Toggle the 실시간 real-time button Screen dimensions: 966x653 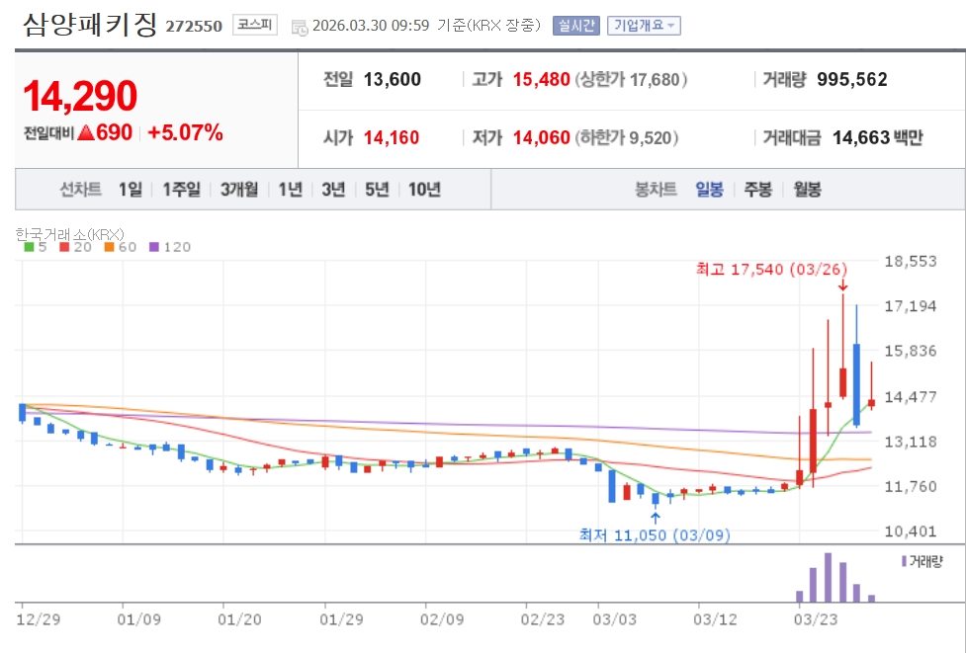pyautogui.click(x=576, y=26)
